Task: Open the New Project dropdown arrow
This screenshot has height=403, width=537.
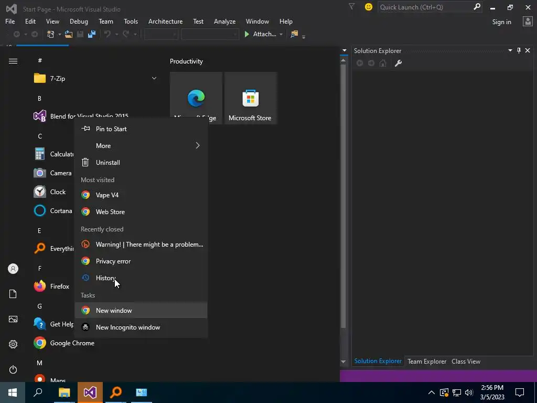Action: (x=59, y=34)
